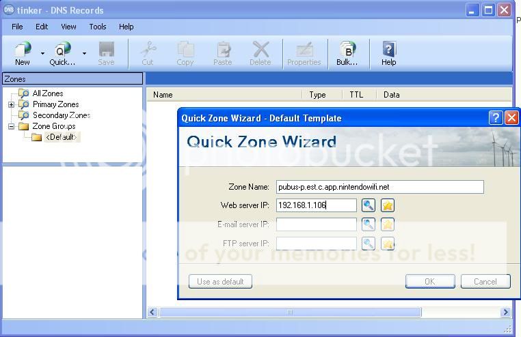The width and height of the screenshot is (521, 337).
Task: Select Secondary Zones tree item
Action: (62, 115)
